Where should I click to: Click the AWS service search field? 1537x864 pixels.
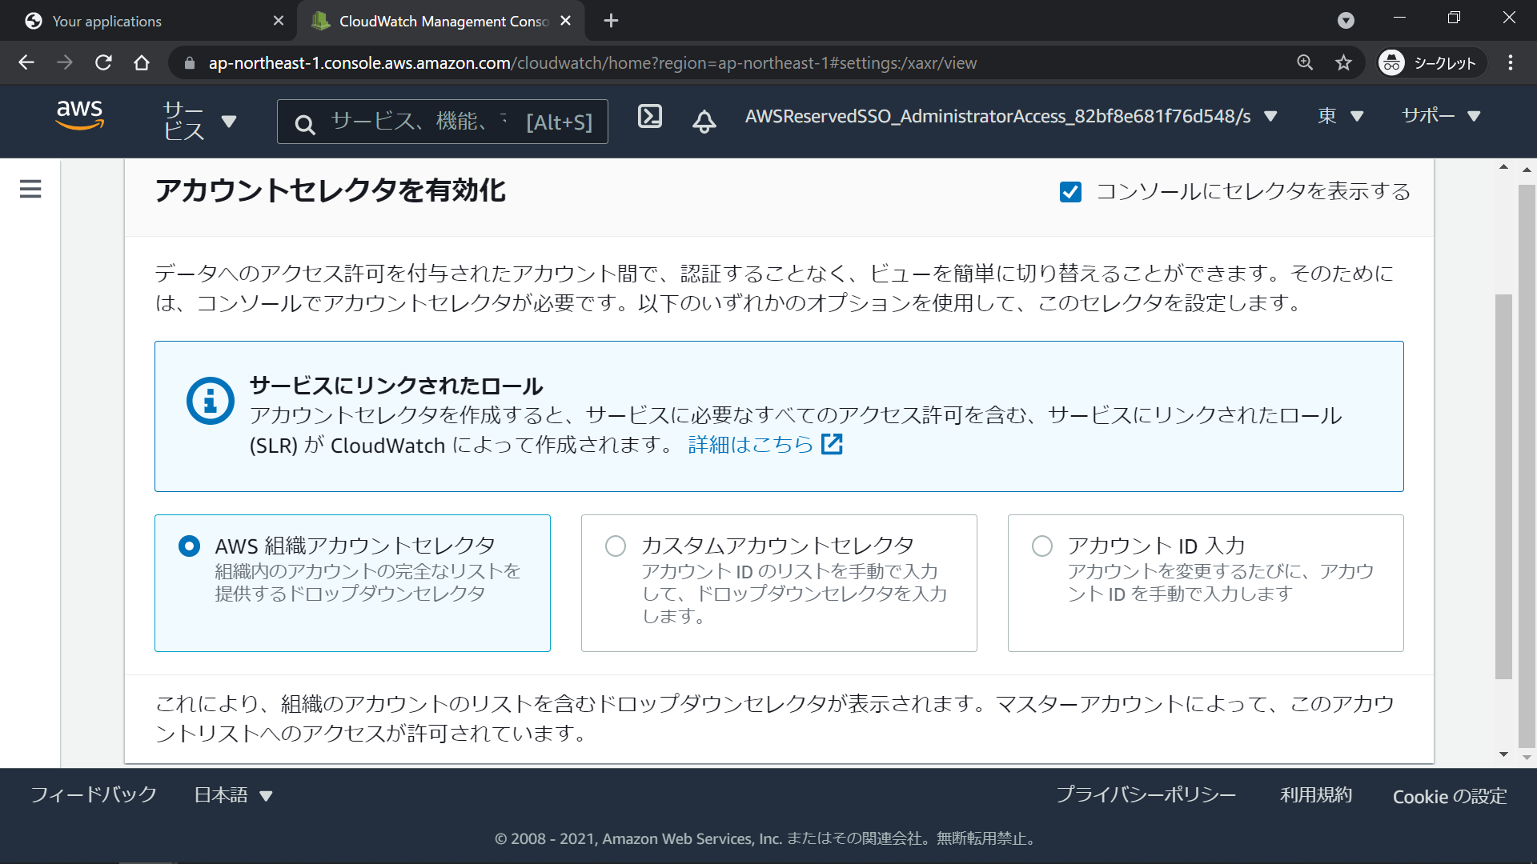(x=443, y=122)
